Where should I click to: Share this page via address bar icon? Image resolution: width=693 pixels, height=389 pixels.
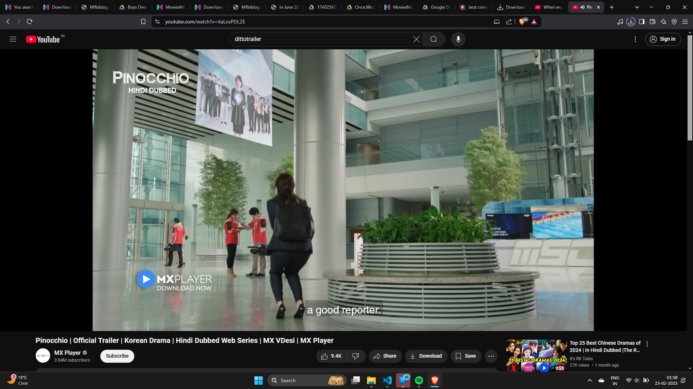coord(509,22)
